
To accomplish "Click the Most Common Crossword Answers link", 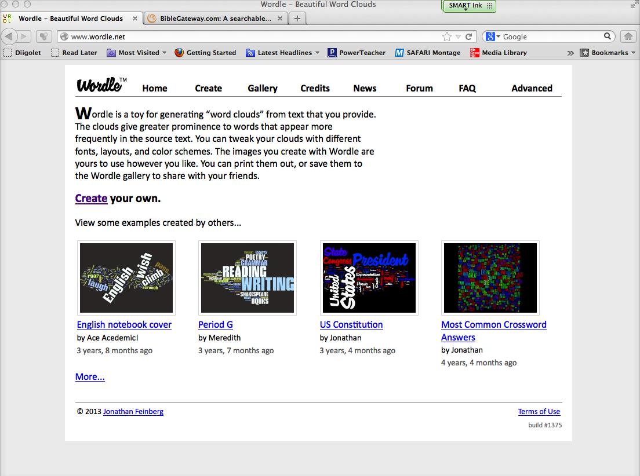I will click(494, 331).
